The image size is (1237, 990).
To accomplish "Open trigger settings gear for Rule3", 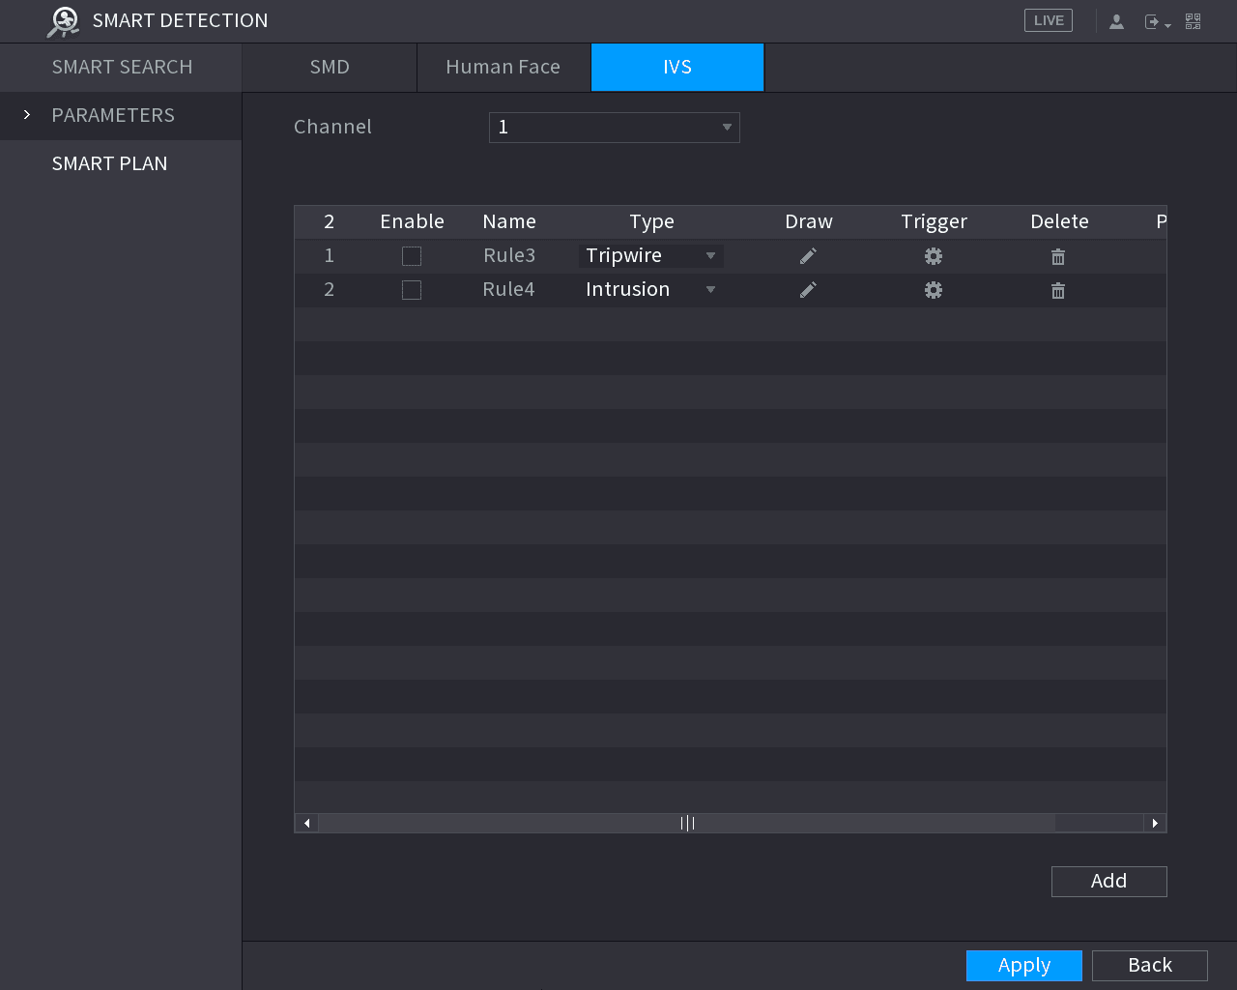I will click(x=934, y=256).
